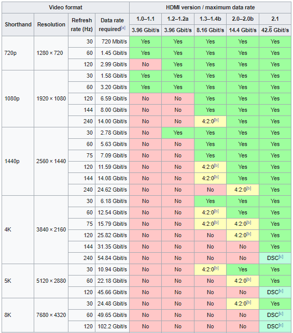Click the '31.35 Gbit/s' data rate cell

click(112, 247)
